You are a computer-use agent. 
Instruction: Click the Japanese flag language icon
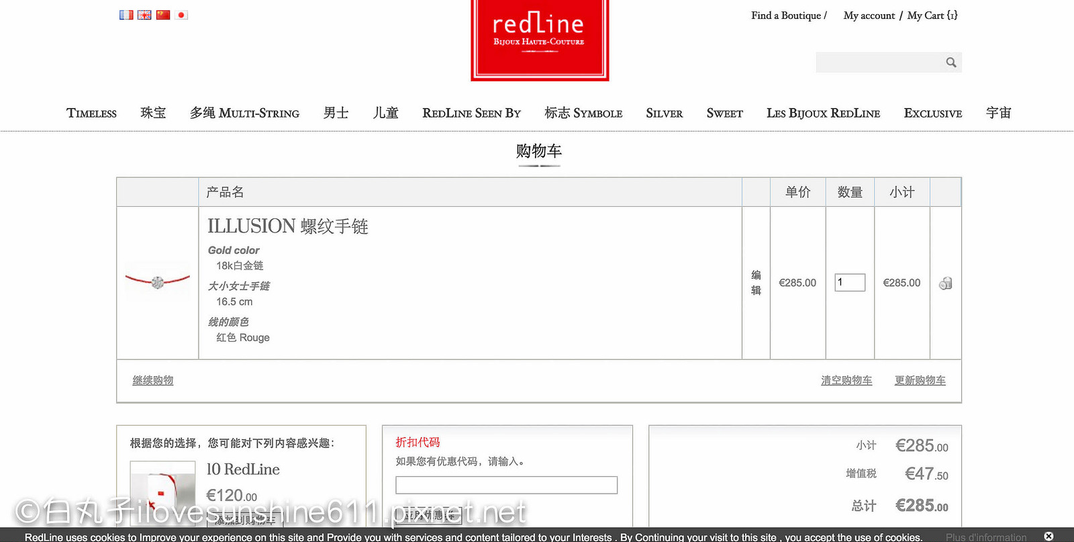pos(181,15)
